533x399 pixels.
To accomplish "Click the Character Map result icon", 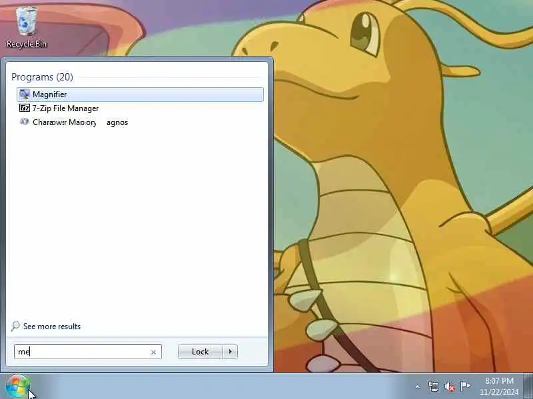I will [x=25, y=122].
